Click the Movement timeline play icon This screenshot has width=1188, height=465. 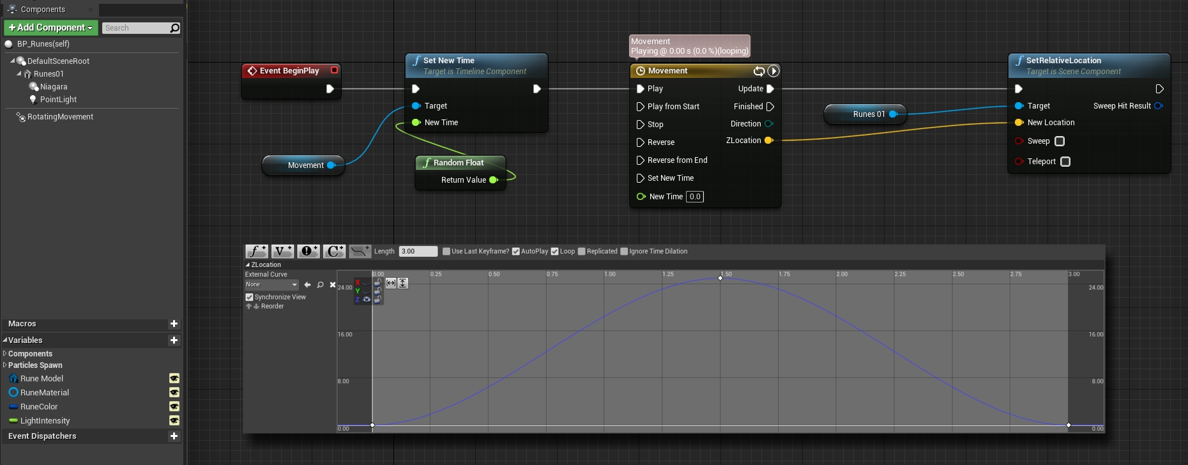click(x=773, y=71)
